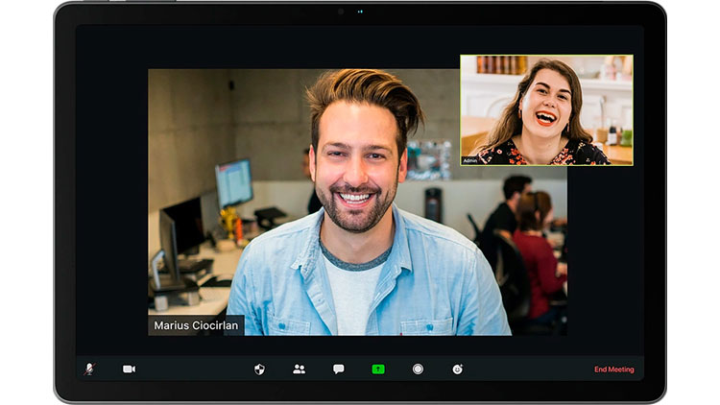Screen dimensions: 720x405
Task: Click empty toolbar space between camera and shield icons
Action: point(192,369)
